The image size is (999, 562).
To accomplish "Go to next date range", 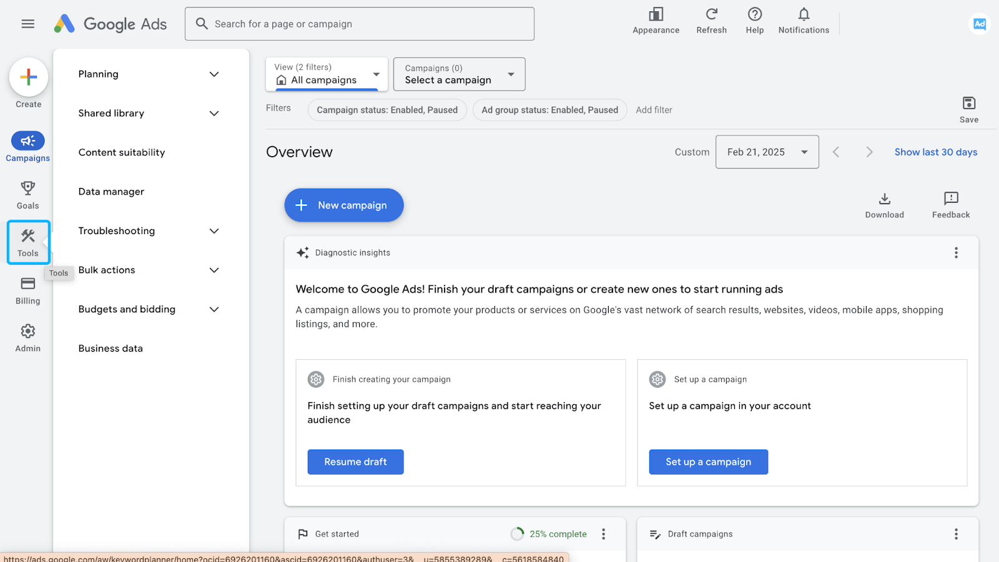I will tap(869, 152).
